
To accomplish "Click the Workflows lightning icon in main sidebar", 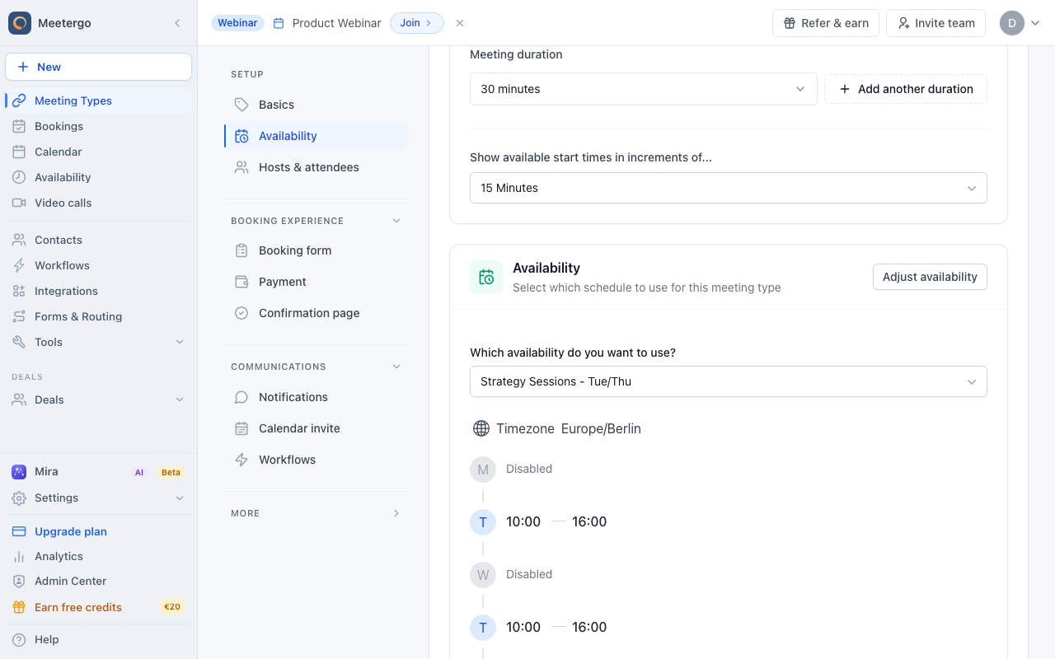I will click(x=19, y=265).
